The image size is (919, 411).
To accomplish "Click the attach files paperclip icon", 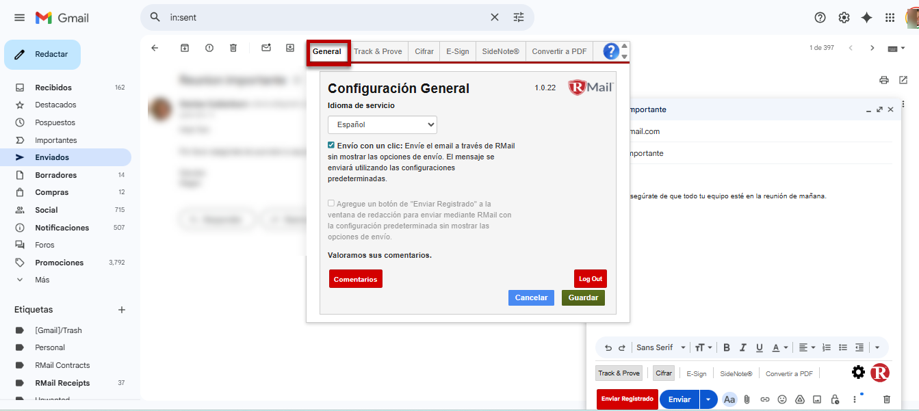I will click(747, 399).
